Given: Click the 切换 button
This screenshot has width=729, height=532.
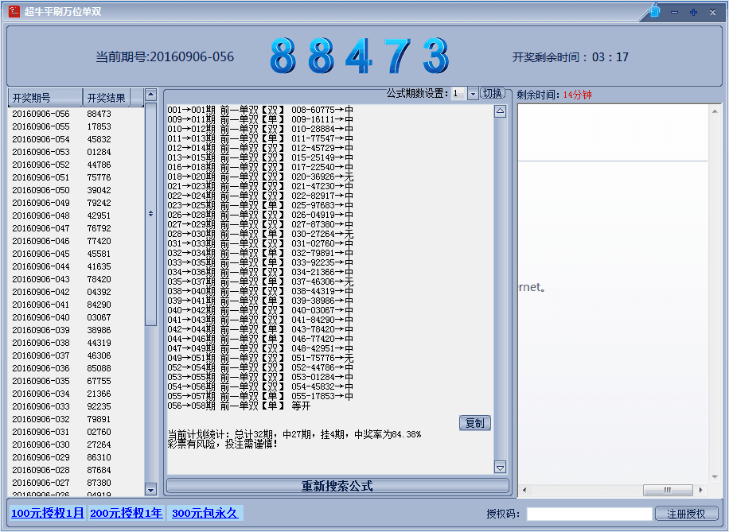Looking at the screenshot, I should click(x=493, y=93).
